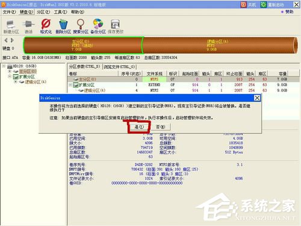Image resolution: width=301 pixels, height=226 pixels.
Task: Close the DiskGenius dialog with X
Action: click(x=257, y=98)
